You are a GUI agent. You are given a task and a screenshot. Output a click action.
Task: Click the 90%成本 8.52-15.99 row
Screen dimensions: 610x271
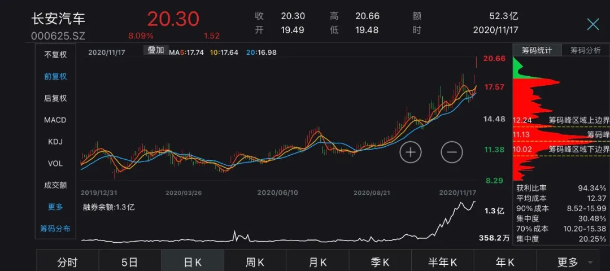click(x=561, y=208)
